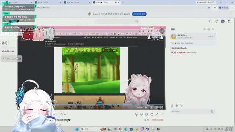
Task: Click the hamburger menu in streamed browser
Action: 162,31
